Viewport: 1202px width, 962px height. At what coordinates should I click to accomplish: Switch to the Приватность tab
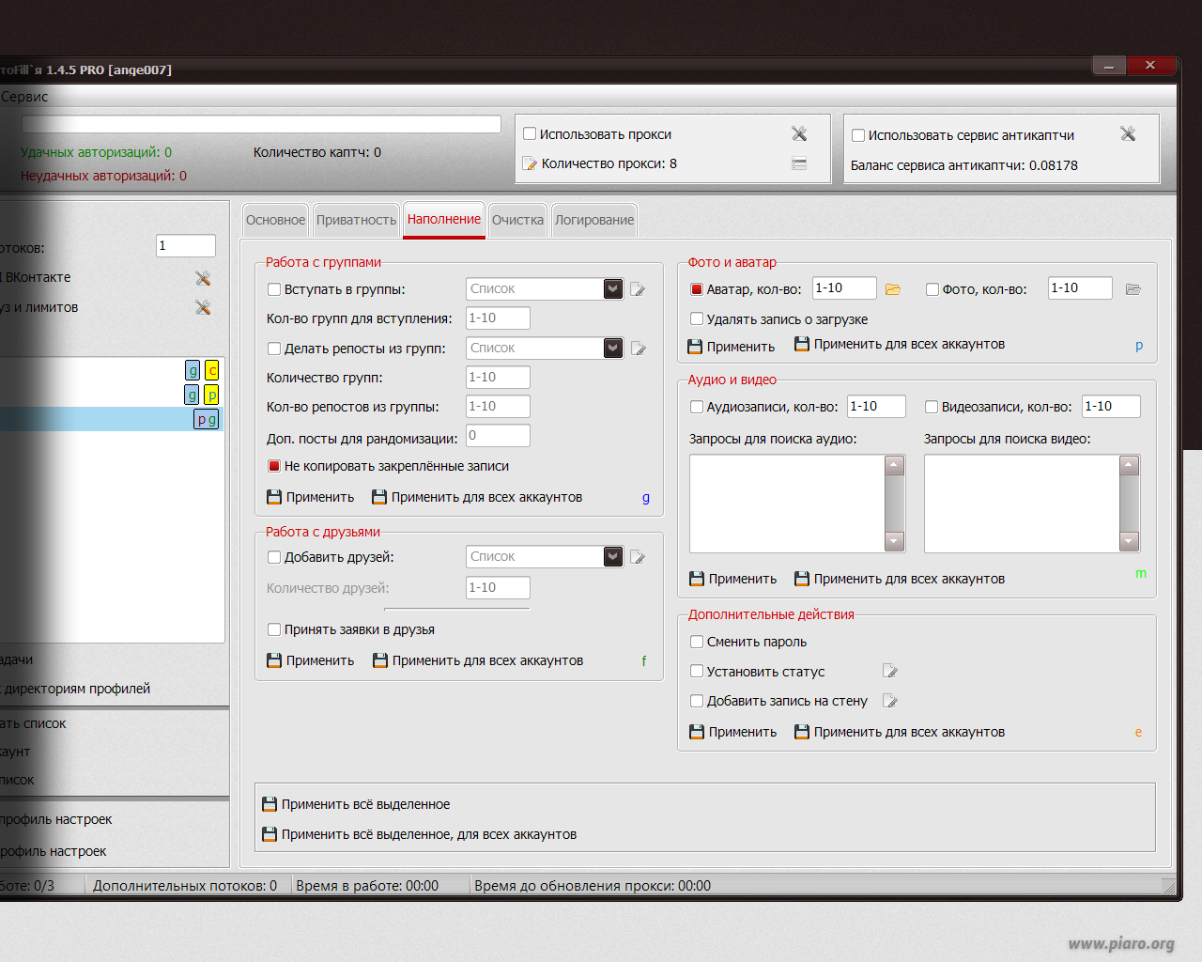point(356,220)
